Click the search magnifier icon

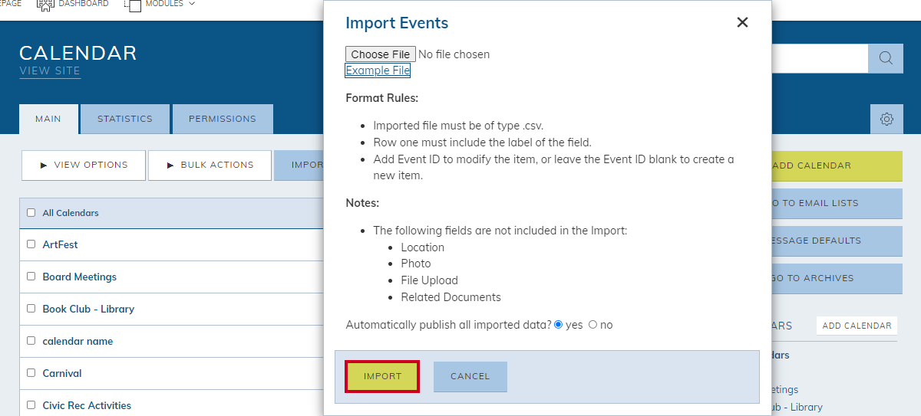[886, 58]
